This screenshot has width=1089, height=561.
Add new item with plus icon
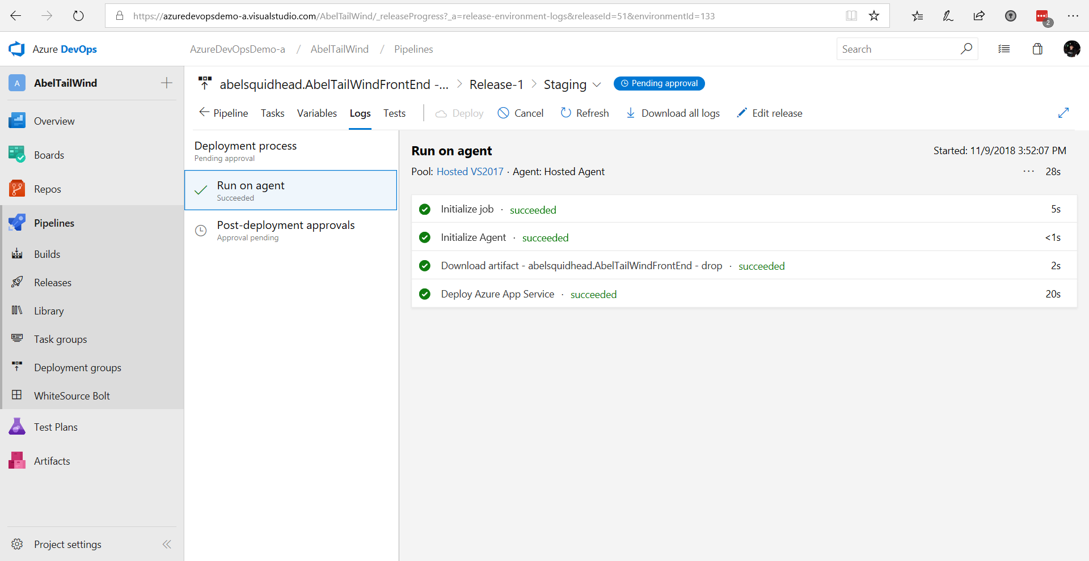(x=166, y=83)
